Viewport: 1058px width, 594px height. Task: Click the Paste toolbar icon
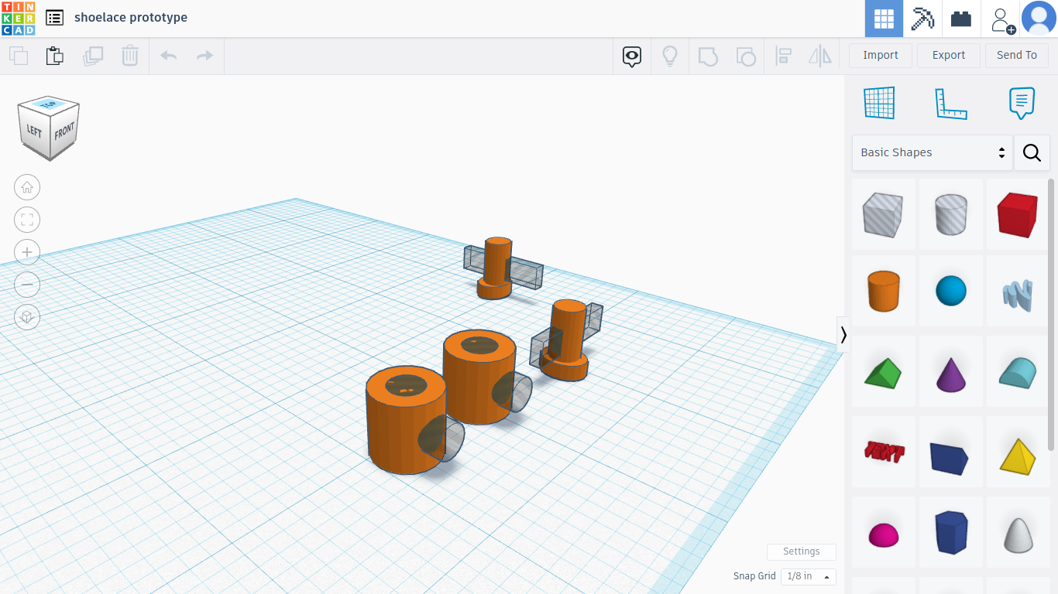click(x=54, y=56)
